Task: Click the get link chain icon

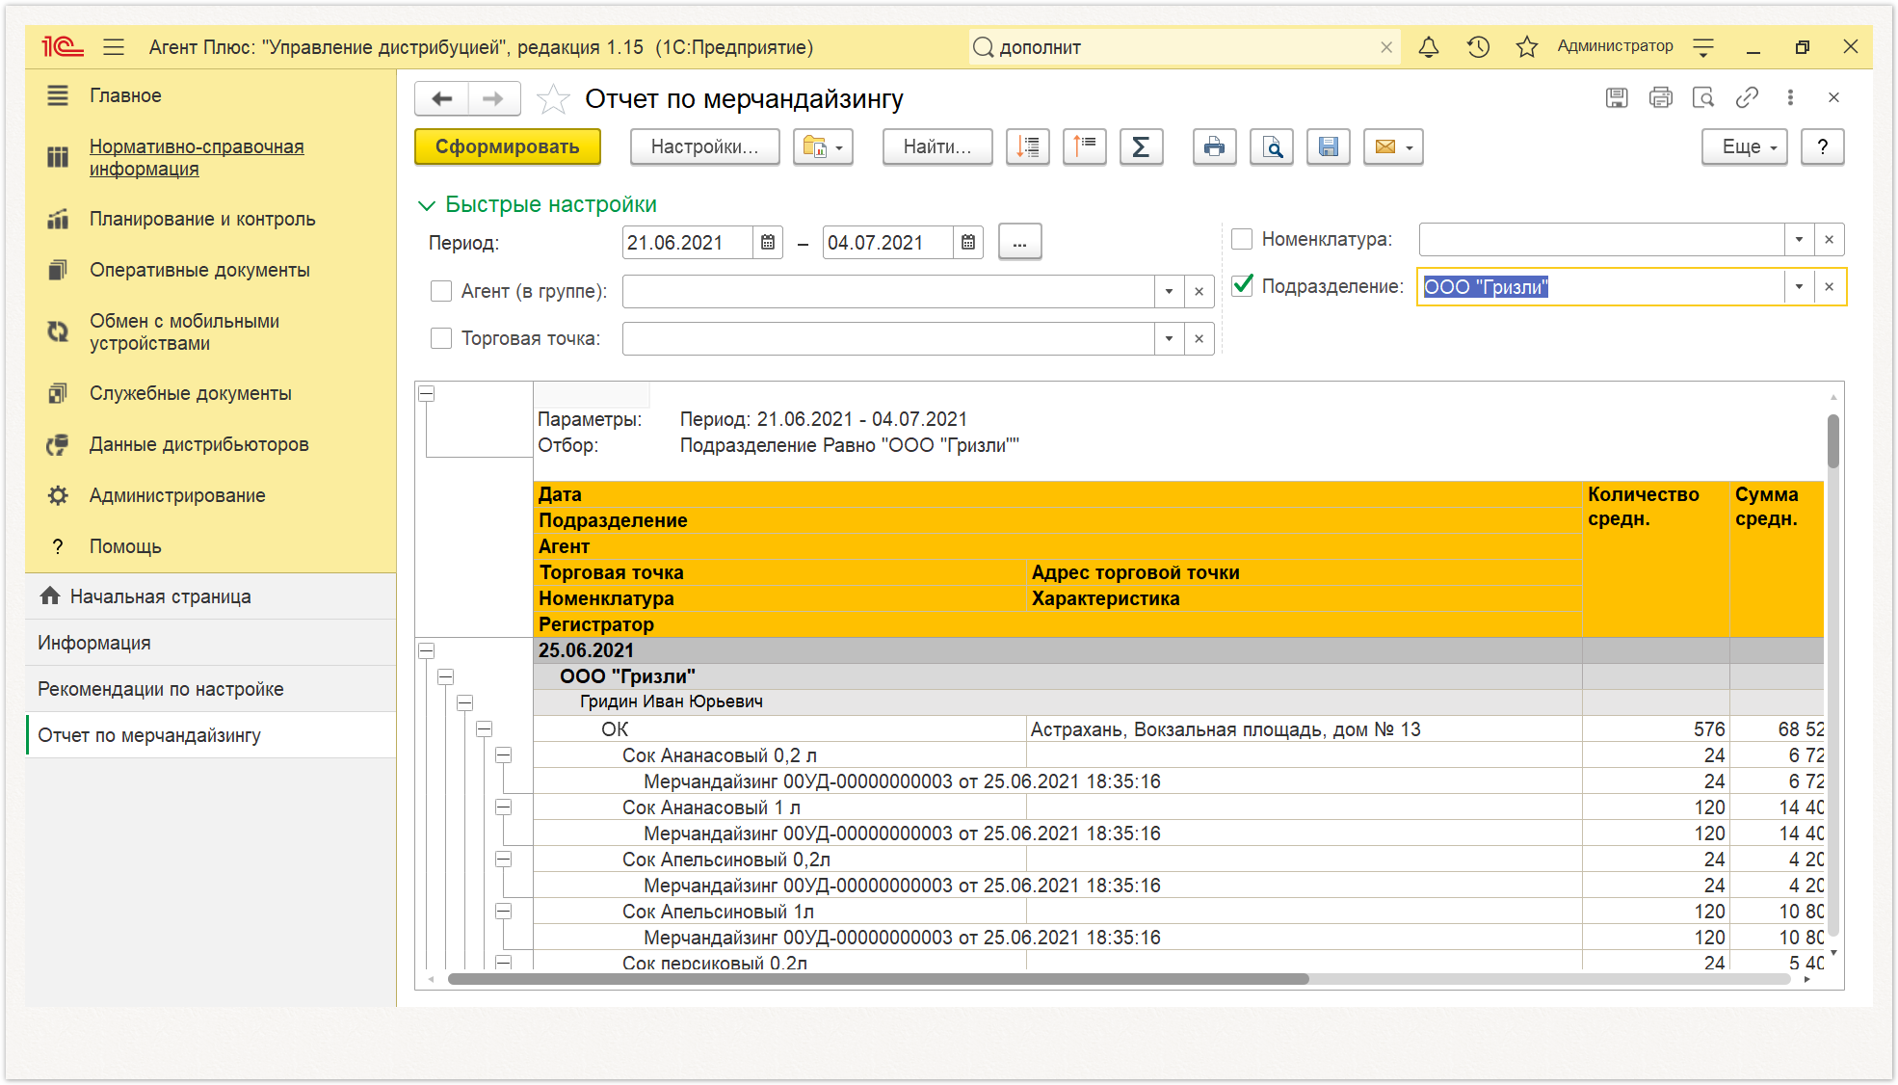Action: point(1747,97)
